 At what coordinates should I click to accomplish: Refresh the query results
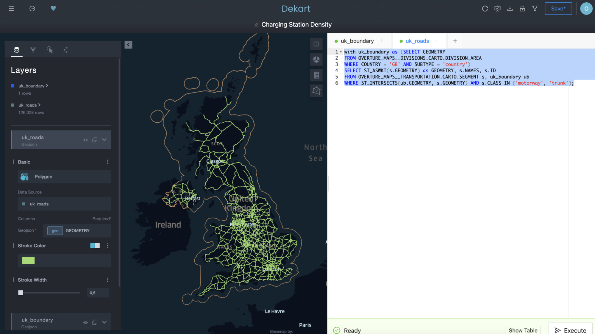click(485, 9)
